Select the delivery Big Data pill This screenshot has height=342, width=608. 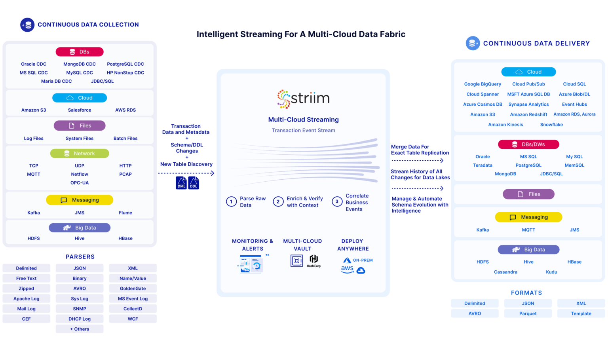[x=528, y=250]
